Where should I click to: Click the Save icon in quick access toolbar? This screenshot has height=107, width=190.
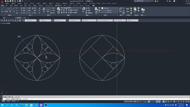[x=10, y=1]
